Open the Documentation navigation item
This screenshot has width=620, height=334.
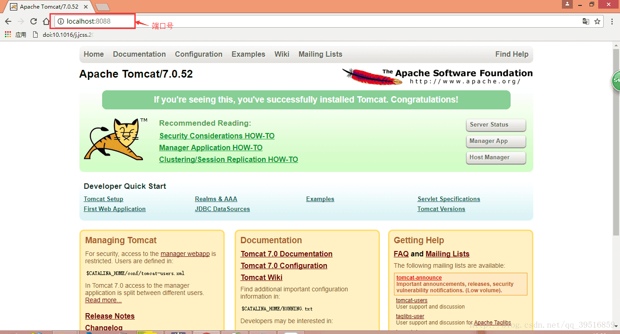(139, 54)
